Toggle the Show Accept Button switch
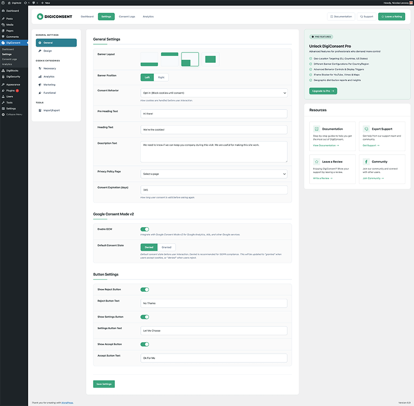 [x=145, y=344]
